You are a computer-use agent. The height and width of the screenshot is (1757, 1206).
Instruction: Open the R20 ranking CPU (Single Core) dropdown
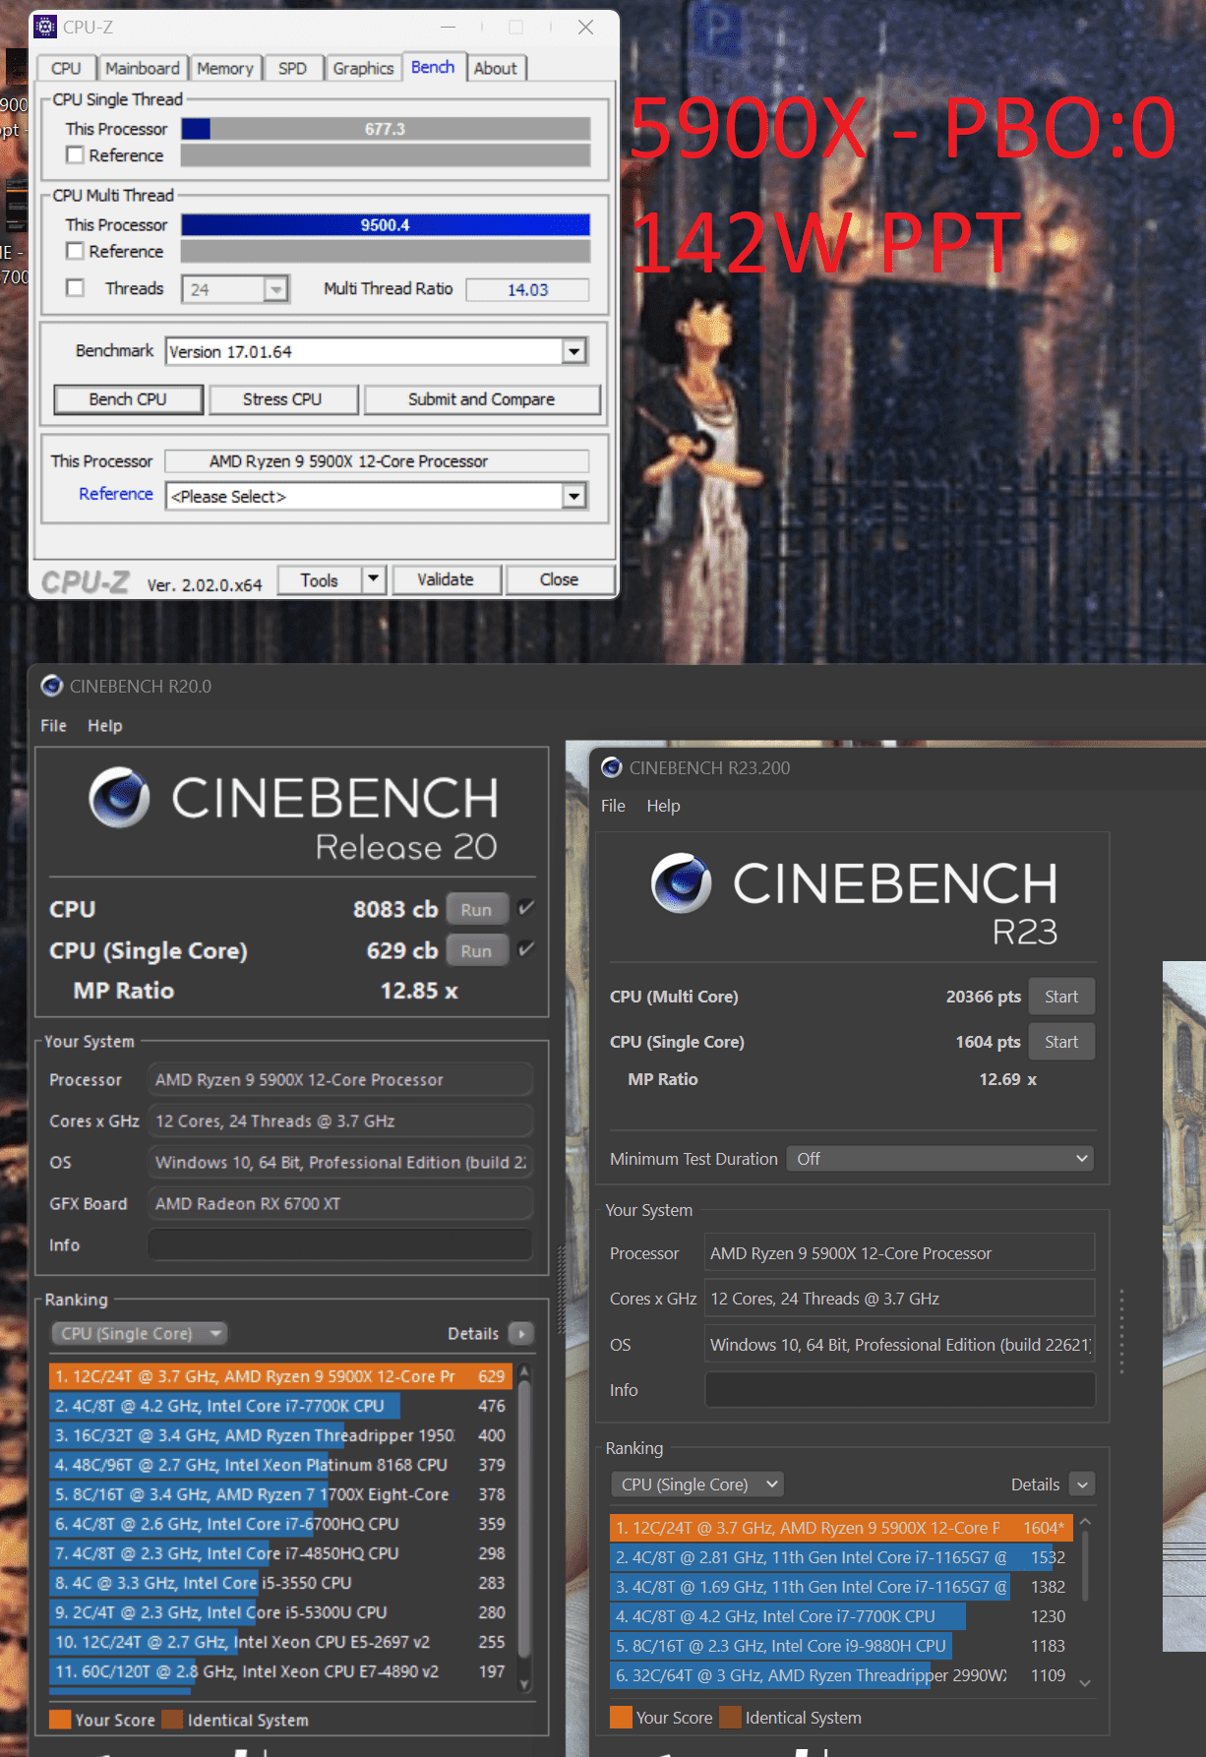coord(140,1333)
